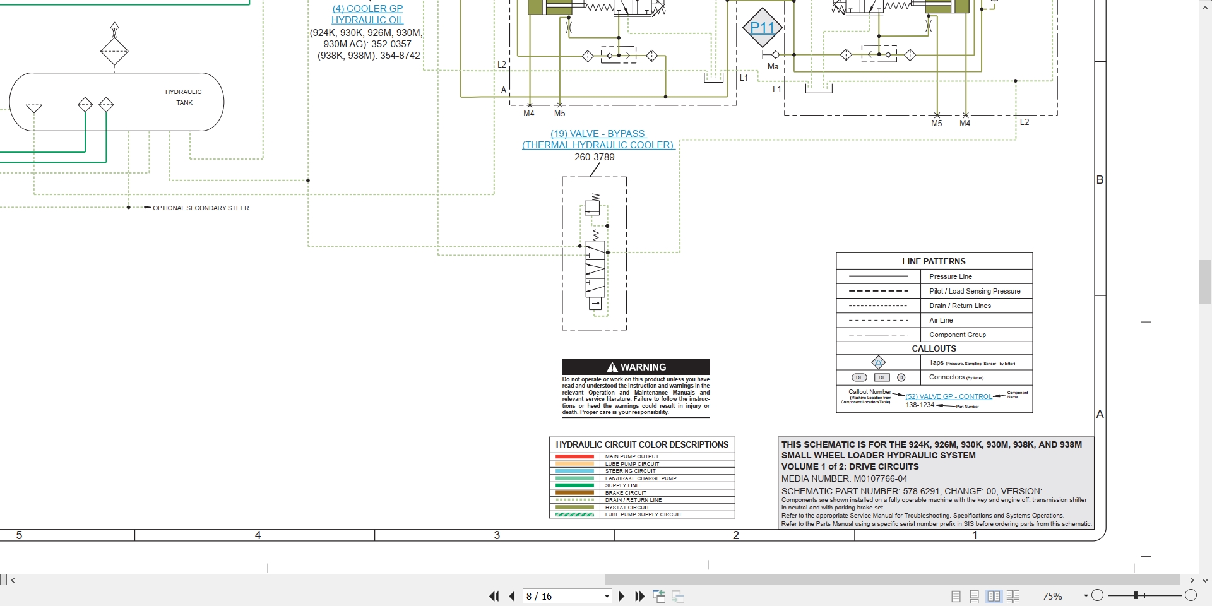Click the vertical scrollbar thumb
The width and height of the screenshot is (1212, 606).
click(x=1205, y=282)
